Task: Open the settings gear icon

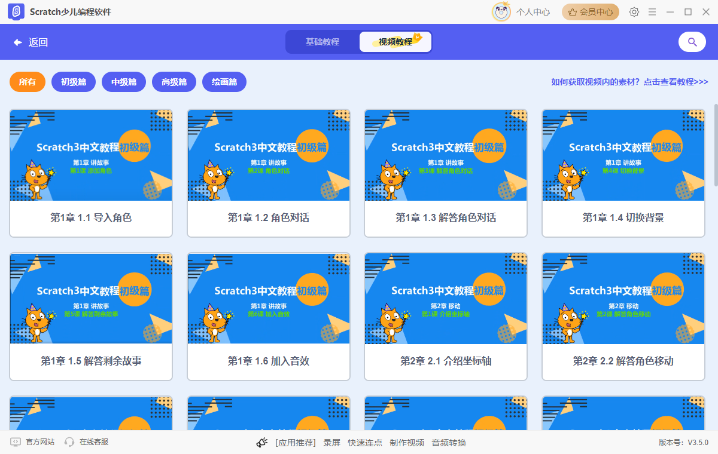Action: (x=634, y=11)
